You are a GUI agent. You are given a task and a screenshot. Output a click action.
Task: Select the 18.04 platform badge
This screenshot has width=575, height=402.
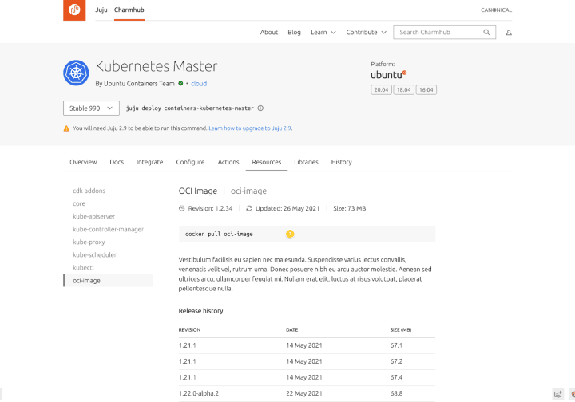(x=404, y=89)
